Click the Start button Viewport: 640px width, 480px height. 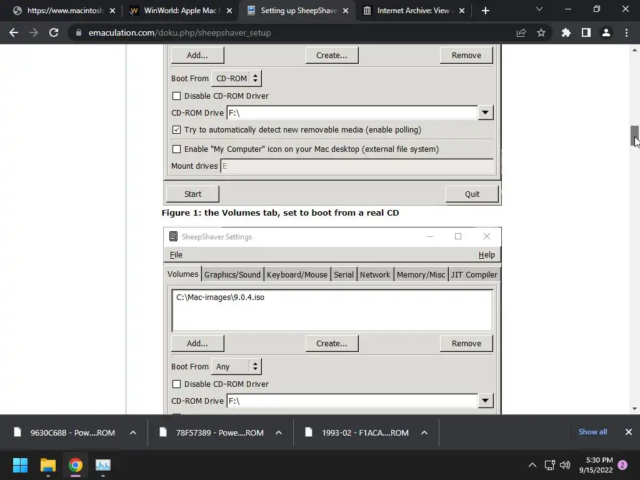tap(192, 194)
